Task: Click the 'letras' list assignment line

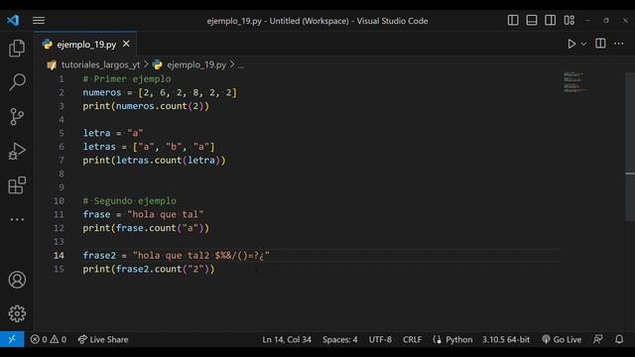Action: click(x=149, y=147)
